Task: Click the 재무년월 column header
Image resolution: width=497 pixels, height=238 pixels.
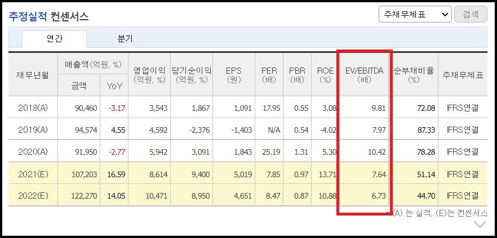Action: click(33, 75)
